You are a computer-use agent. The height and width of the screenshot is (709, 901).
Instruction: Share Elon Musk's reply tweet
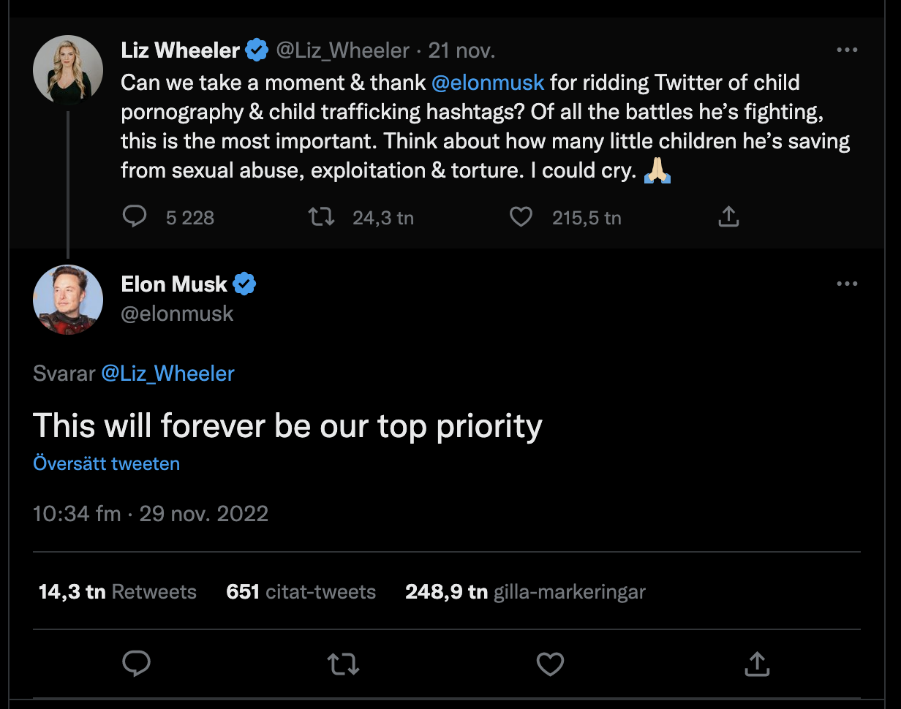757,664
